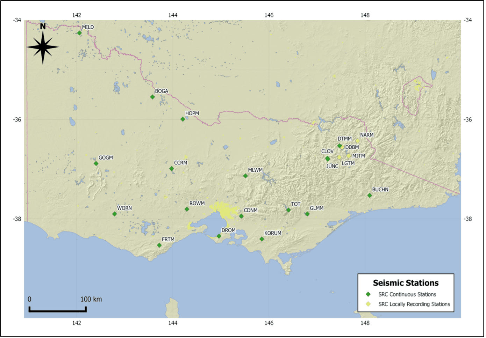
Task: Click the 'KORUM' label text
Action: pos(273,233)
